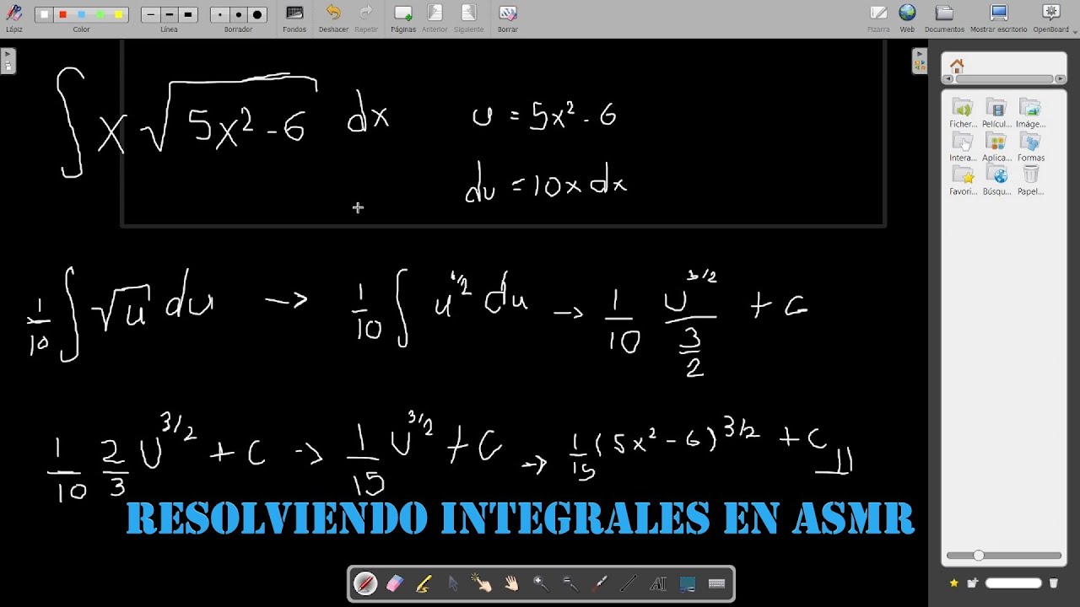Select the write text tool
Screen dimensions: 1080x607
click(658, 583)
